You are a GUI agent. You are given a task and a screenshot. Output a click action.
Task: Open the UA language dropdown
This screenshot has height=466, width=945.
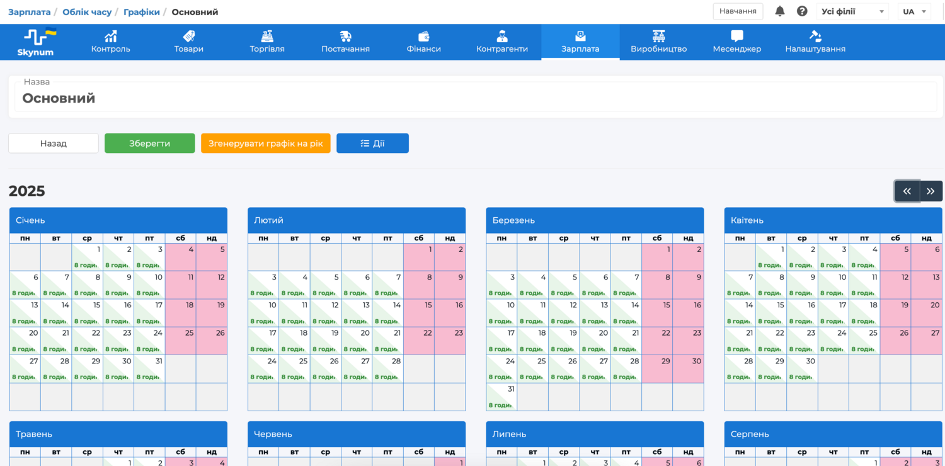[914, 11]
